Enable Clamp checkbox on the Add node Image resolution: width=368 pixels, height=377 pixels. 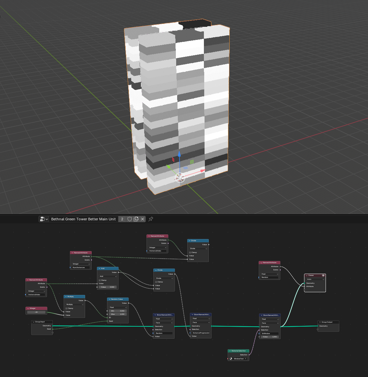100,280
